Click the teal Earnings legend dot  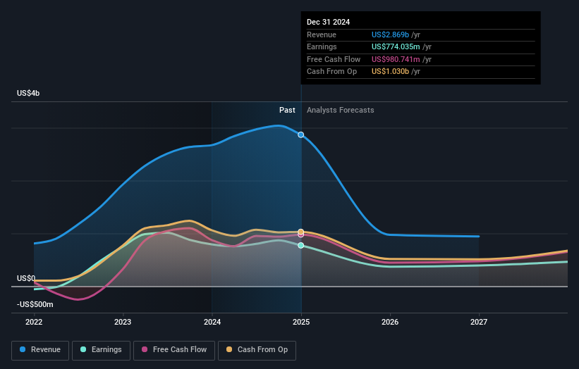point(83,349)
